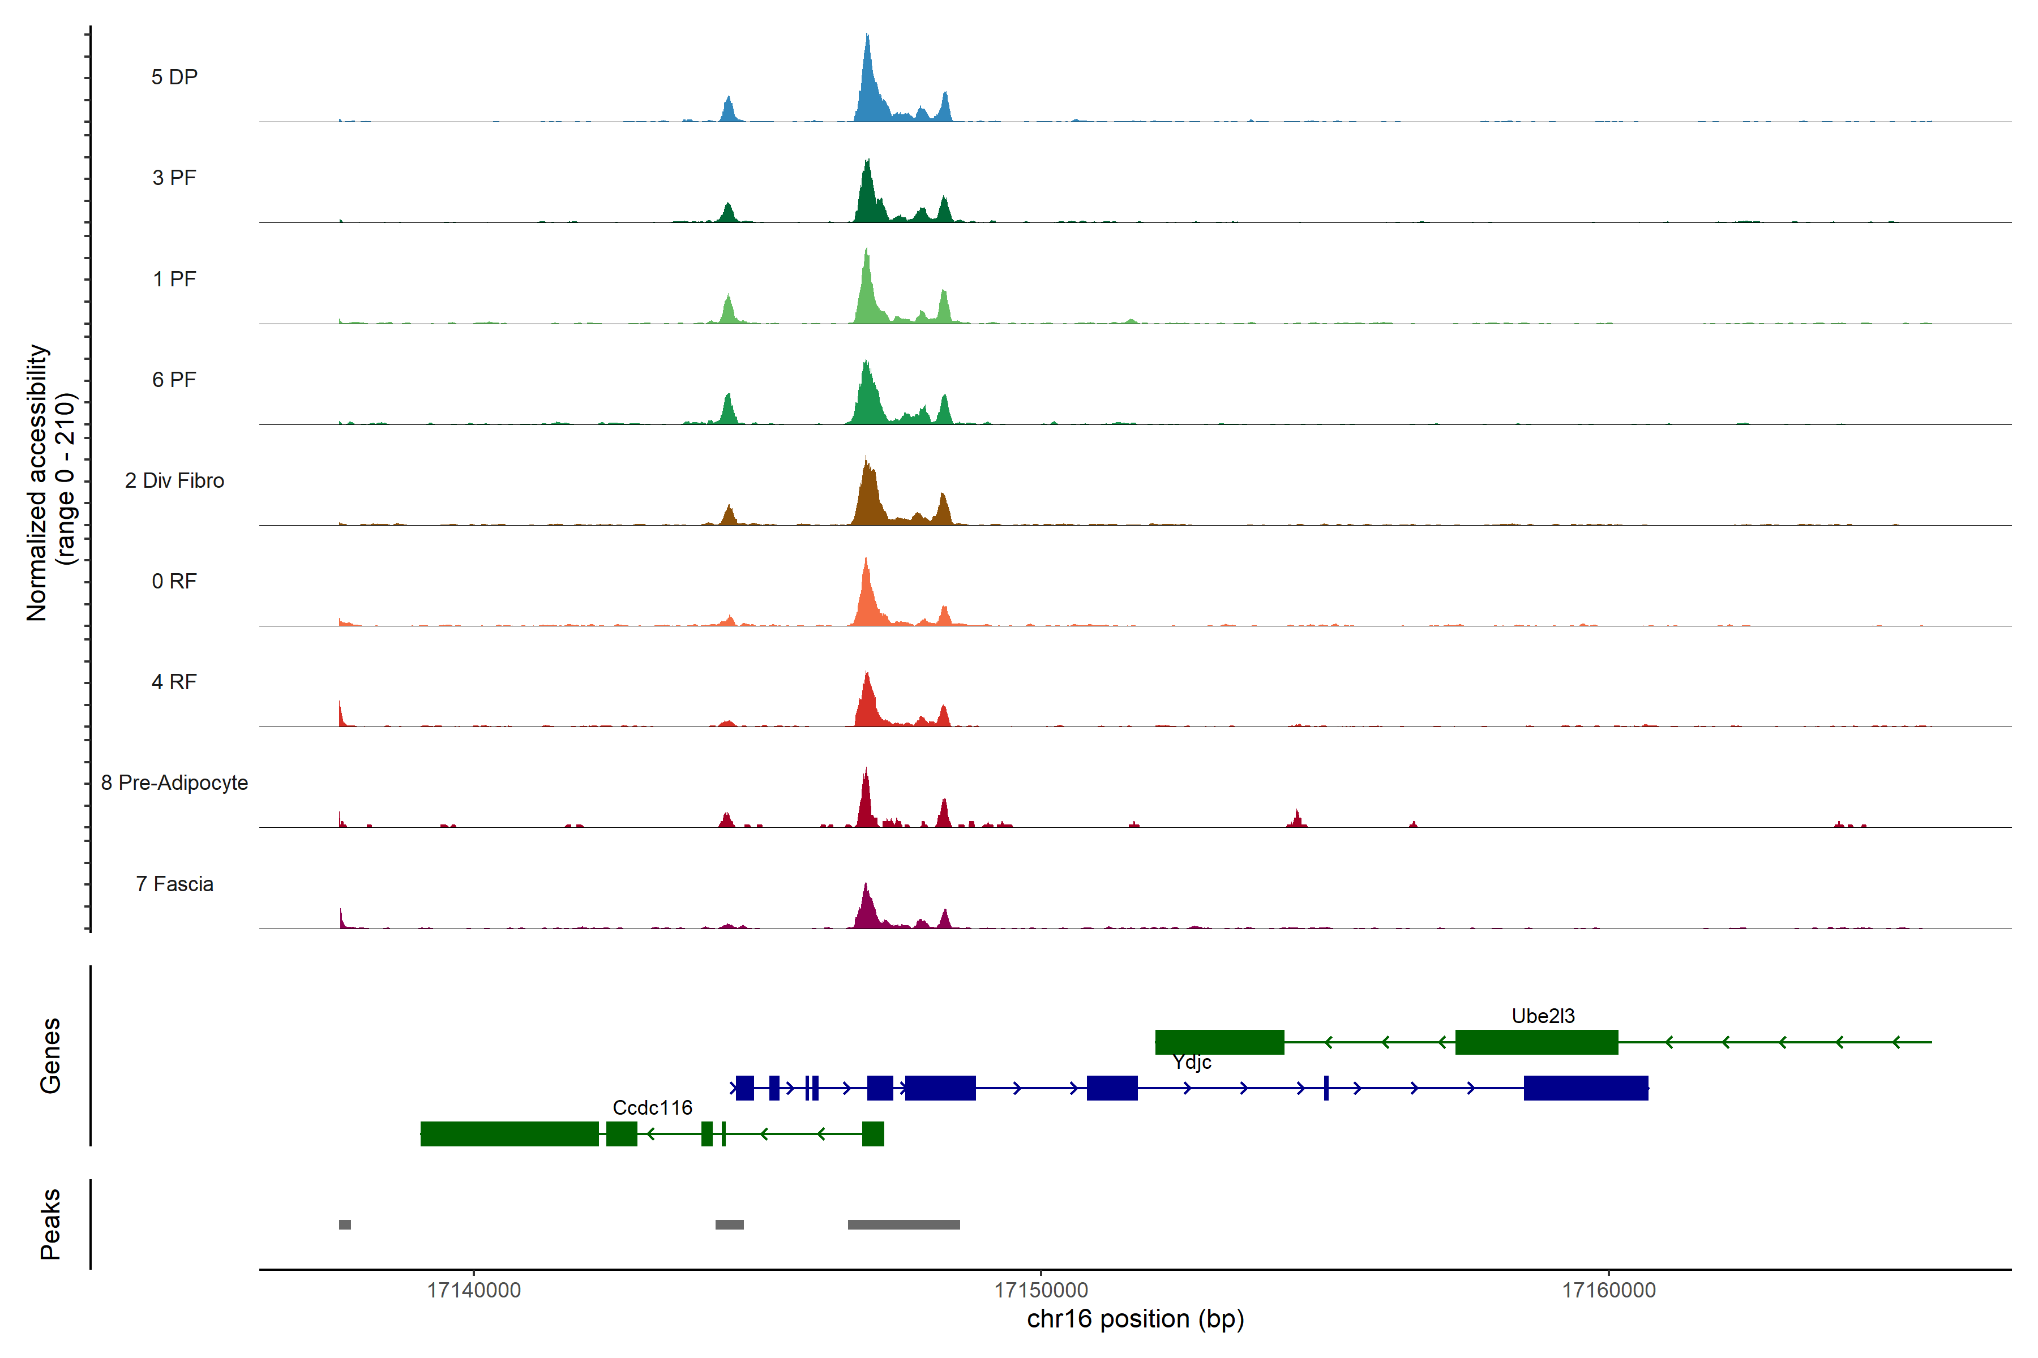Click the 7 Fascia track label
Image resolution: width=2038 pixels, height=1358 pixels.
(174, 884)
